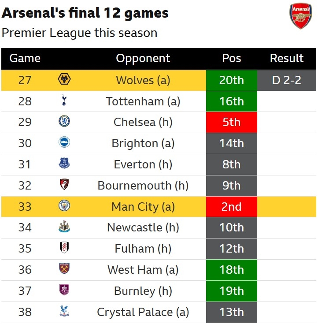This screenshot has width=318, height=324.
Task: Click the Bournemouth club badge
Action: [64, 185]
